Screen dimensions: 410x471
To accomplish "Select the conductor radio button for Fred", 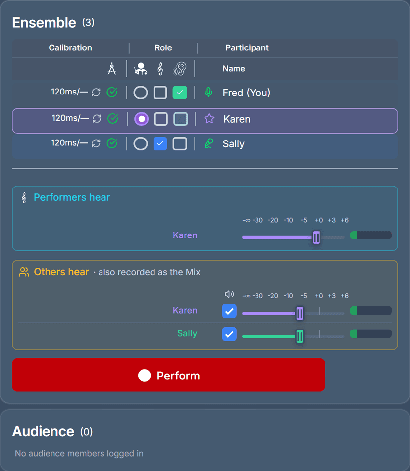I will [x=141, y=93].
